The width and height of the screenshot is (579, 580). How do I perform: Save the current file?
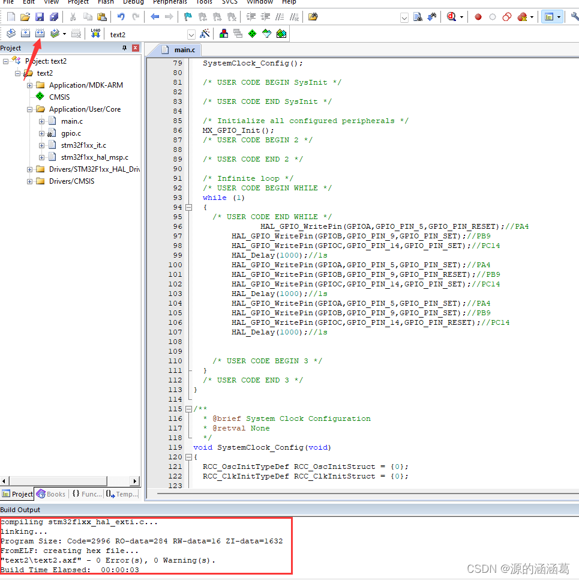pyautogui.click(x=40, y=17)
